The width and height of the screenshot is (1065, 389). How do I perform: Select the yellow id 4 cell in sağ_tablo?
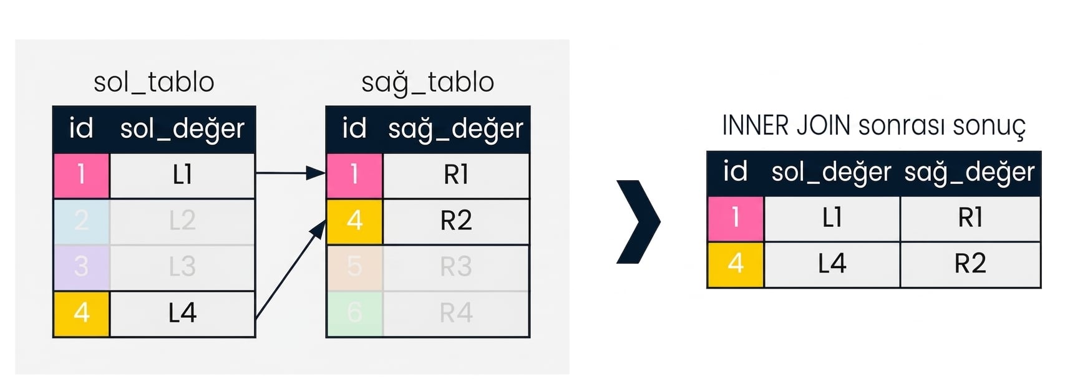pos(354,221)
